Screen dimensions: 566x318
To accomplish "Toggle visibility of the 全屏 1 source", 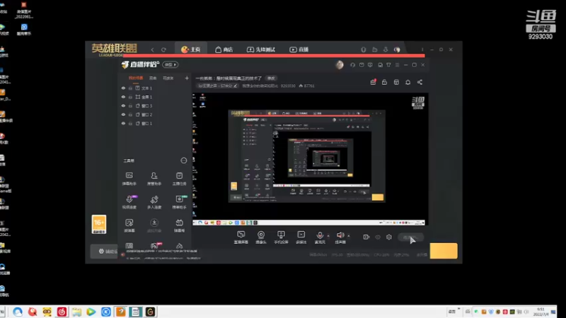I will (x=123, y=97).
